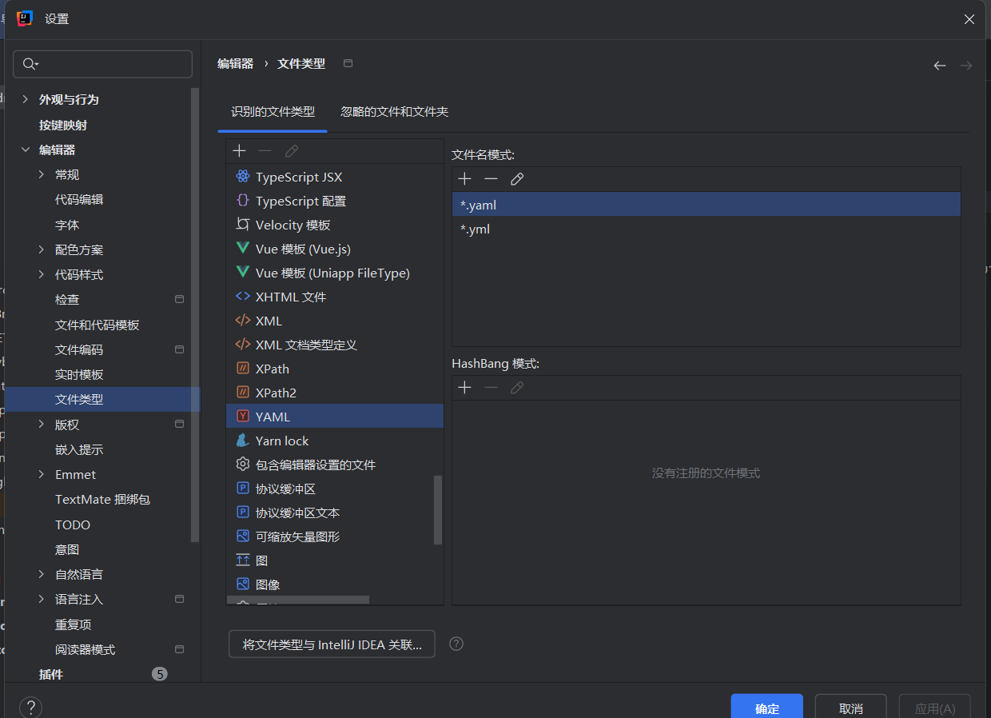Screen dimensions: 991x718
Task: Click the project-level marker next to 文件类型 breadcrumb
Action: click(x=348, y=63)
